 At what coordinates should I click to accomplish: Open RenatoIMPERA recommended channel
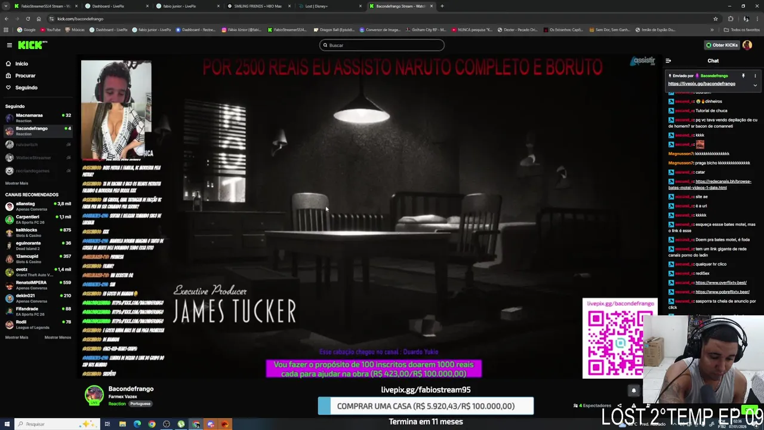tap(37, 285)
